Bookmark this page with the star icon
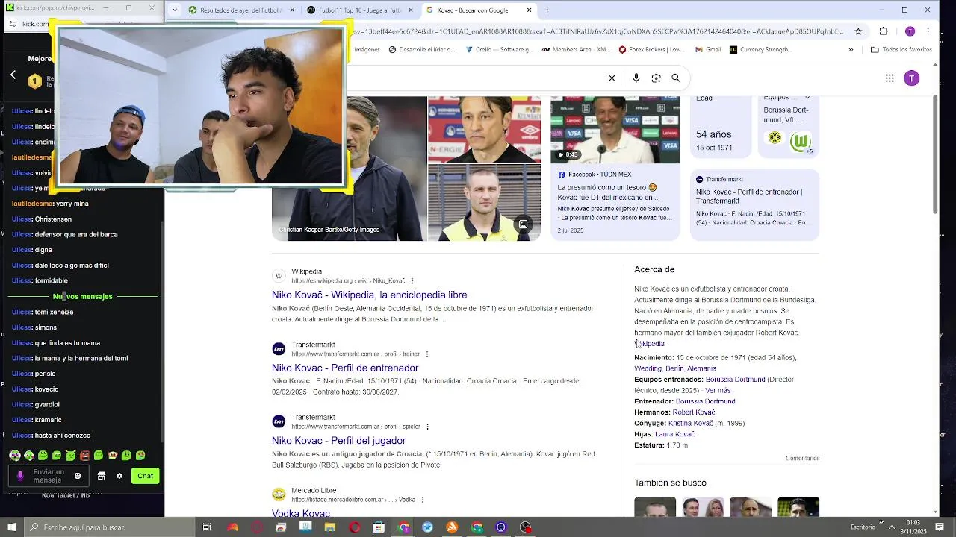 pyautogui.click(x=858, y=31)
